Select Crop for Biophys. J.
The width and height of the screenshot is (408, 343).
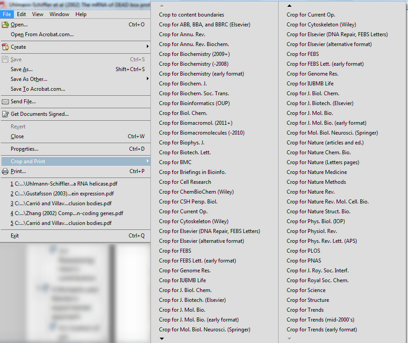coord(182,143)
